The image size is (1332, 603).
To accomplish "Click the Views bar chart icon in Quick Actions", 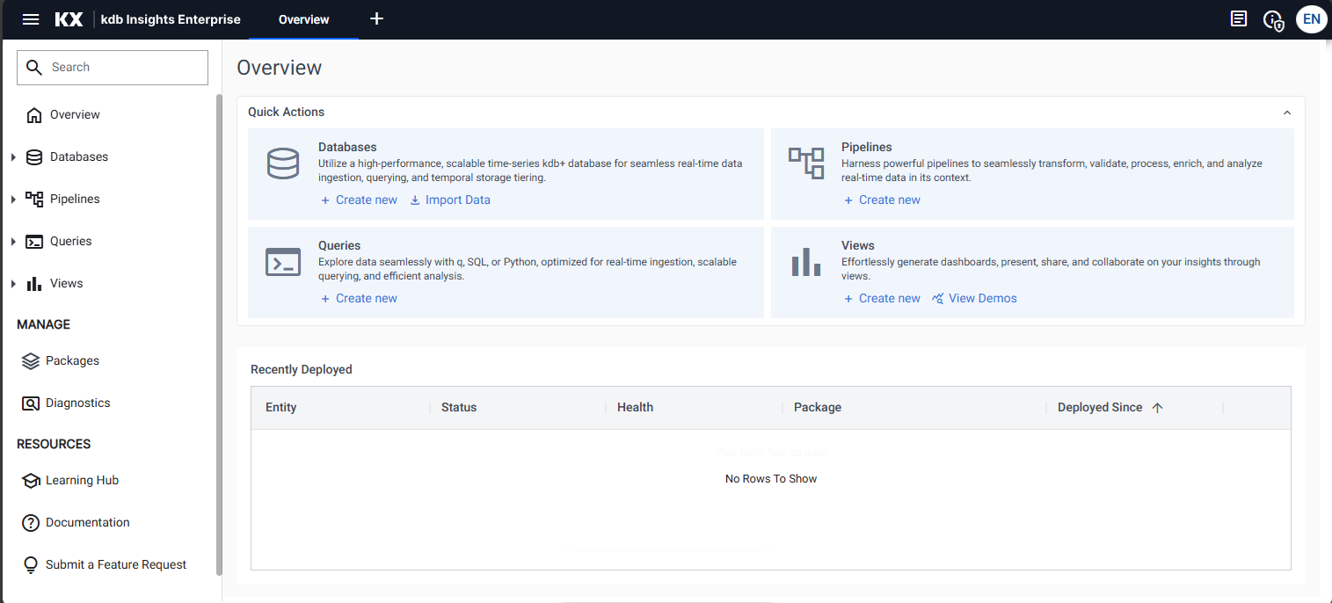I will click(805, 262).
